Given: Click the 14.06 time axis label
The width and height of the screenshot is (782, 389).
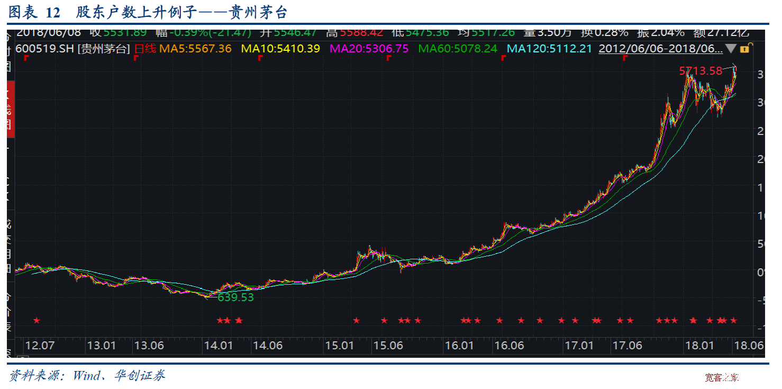Looking at the screenshot, I should pyautogui.click(x=268, y=346).
